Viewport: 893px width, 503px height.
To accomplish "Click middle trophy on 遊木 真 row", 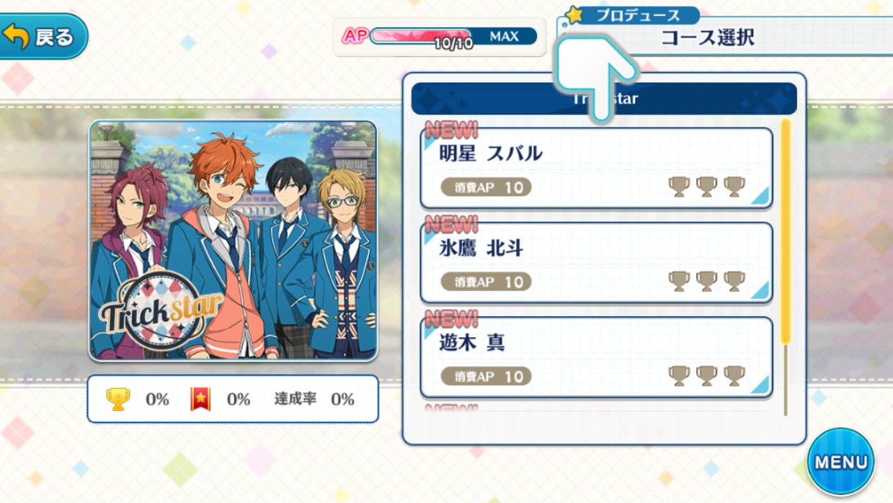I will pyautogui.click(x=706, y=376).
